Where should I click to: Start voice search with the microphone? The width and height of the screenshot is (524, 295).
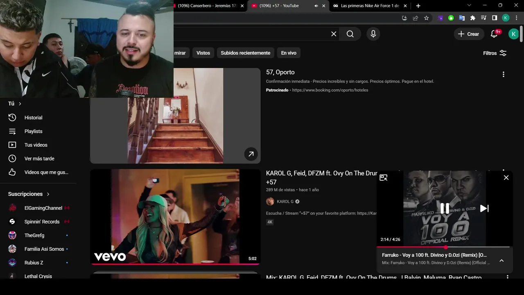pyautogui.click(x=373, y=34)
